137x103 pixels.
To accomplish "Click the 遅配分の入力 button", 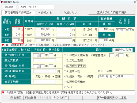I will [x=123, y=50].
